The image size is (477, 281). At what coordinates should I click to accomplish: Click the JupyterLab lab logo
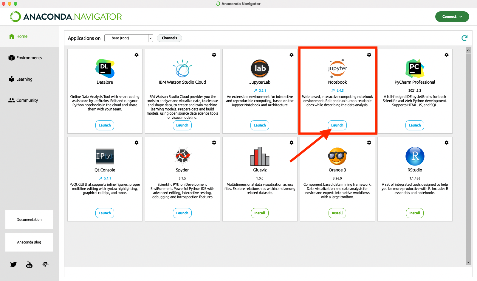260,68
